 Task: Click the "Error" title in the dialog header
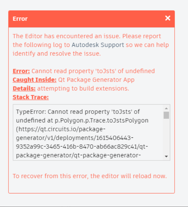pos(20,19)
